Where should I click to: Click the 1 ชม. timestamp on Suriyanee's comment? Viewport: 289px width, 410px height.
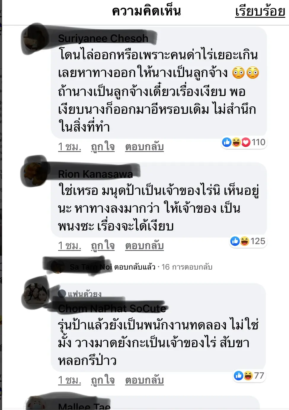(70, 147)
